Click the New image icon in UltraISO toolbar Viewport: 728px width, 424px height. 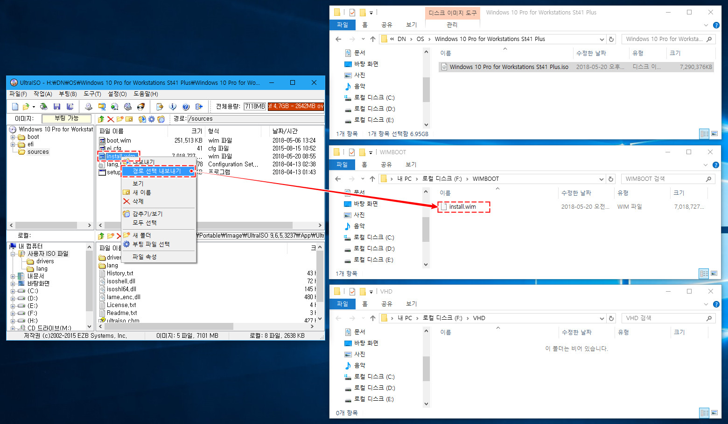pyautogui.click(x=15, y=107)
